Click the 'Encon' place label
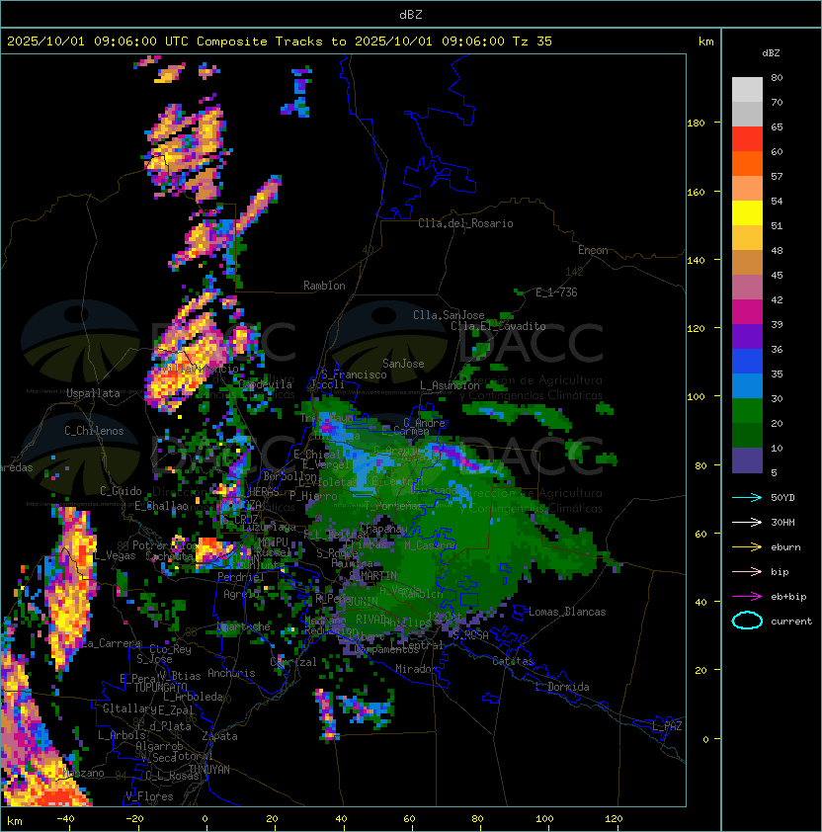Image resolution: width=822 pixels, height=832 pixels. coord(593,250)
